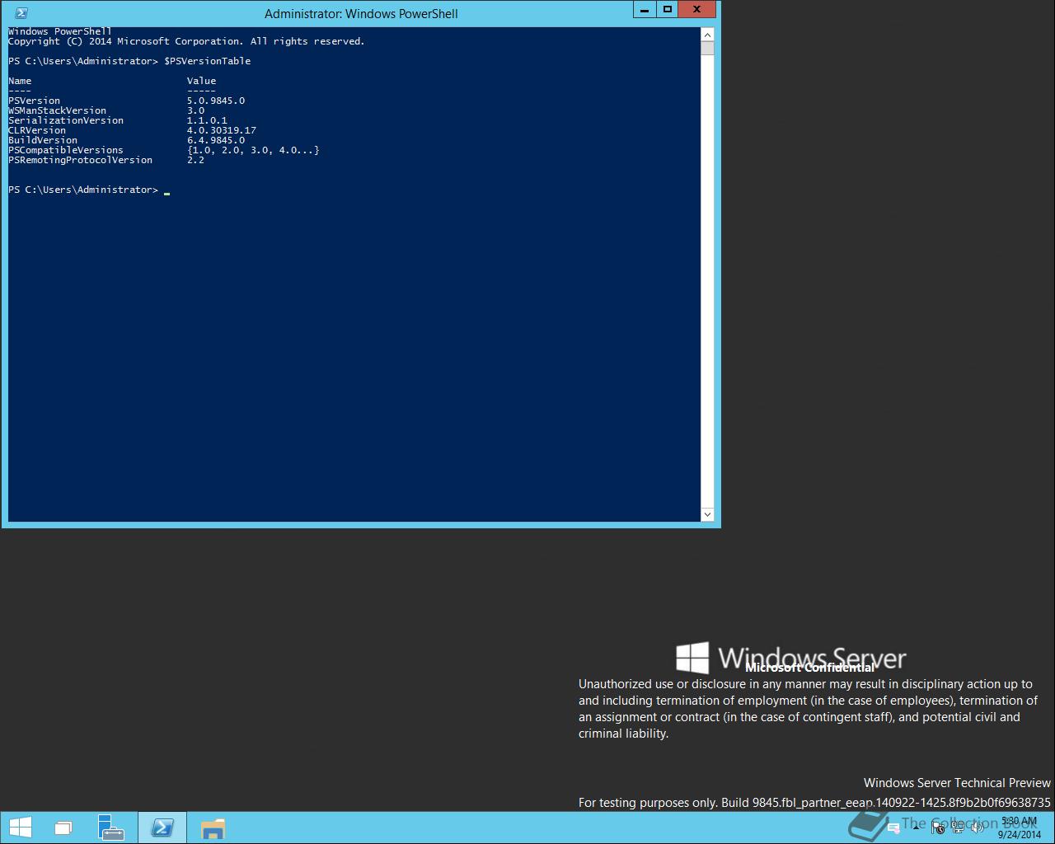Open Task View from the taskbar

click(63, 828)
